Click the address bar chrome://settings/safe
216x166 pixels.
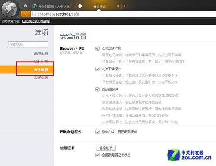(123, 14)
